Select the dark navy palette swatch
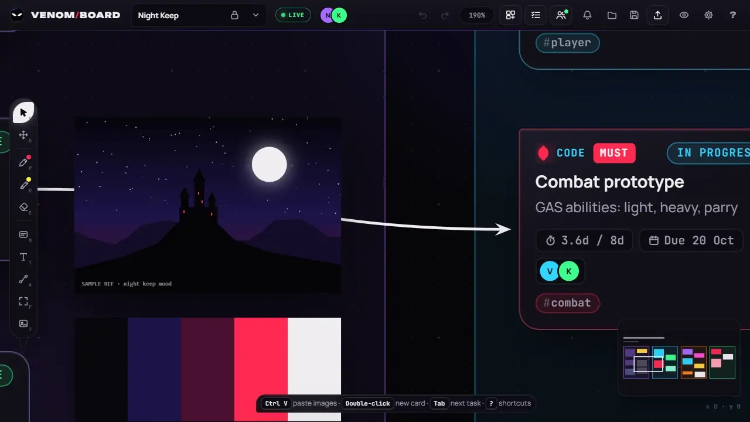750x422 pixels. click(x=154, y=369)
